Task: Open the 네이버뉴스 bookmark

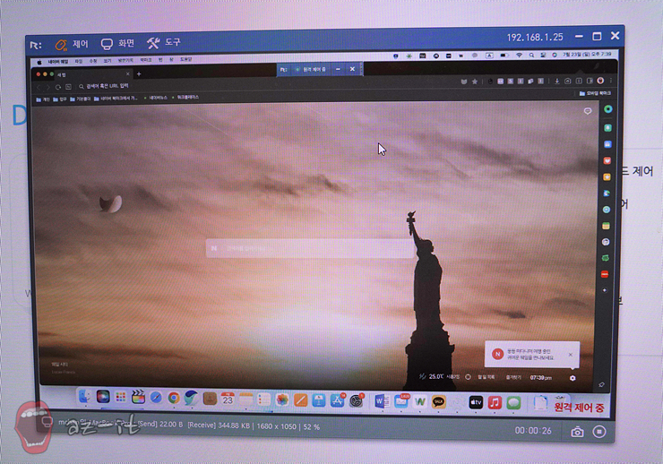Action: tap(155, 98)
